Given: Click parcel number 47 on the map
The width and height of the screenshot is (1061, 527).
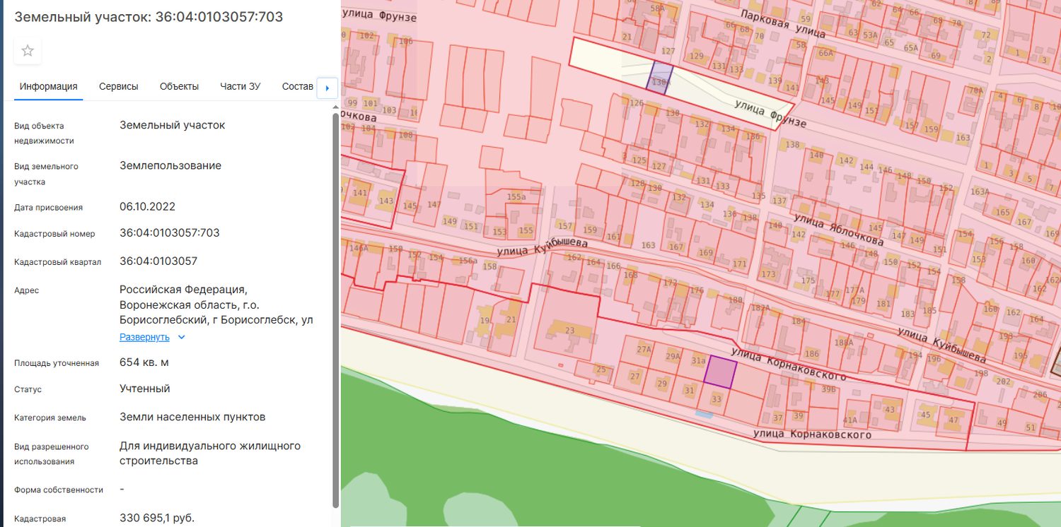Looking at the screenshot, I should [953, 420].
